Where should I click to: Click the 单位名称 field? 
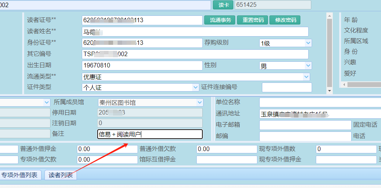click(320, 102)
